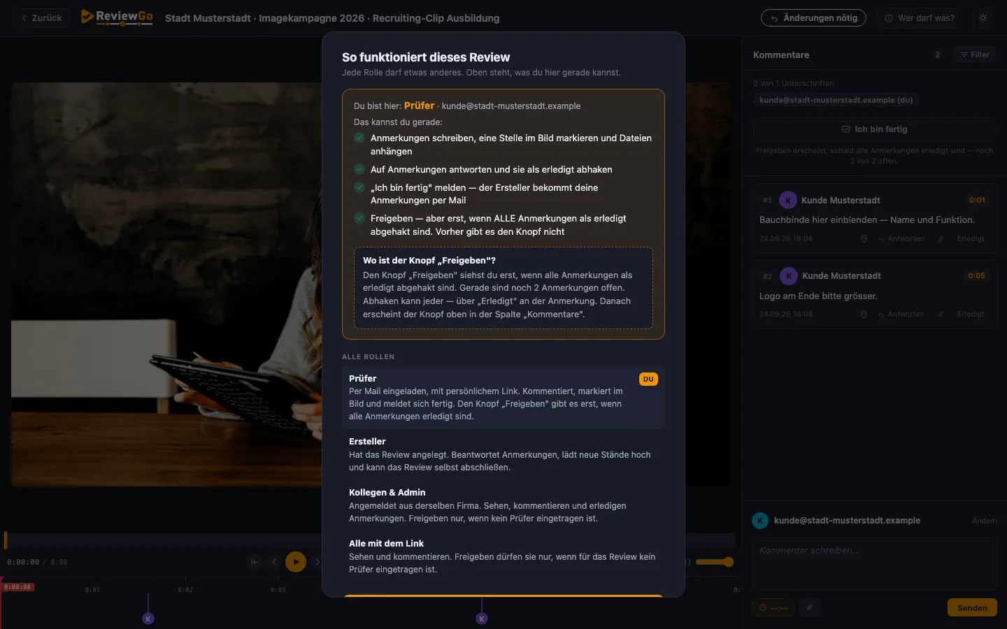Click the K avatar of comment #1
The height and width of the screenshot is (629, 1007).
coord(788,201)
